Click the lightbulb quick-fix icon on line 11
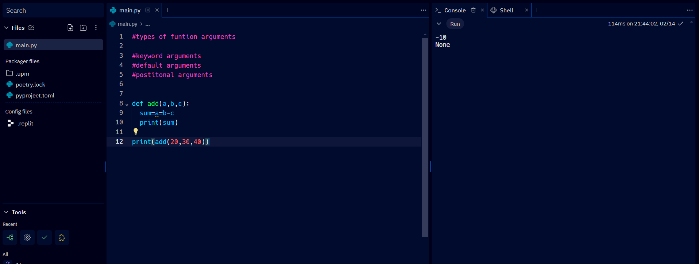 coord(136,131)
